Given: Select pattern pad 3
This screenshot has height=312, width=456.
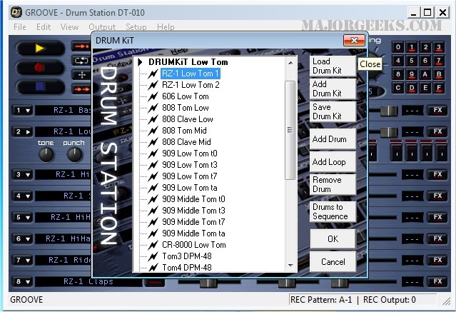Looking at the screenshot, I should click(x=439, y=47).
